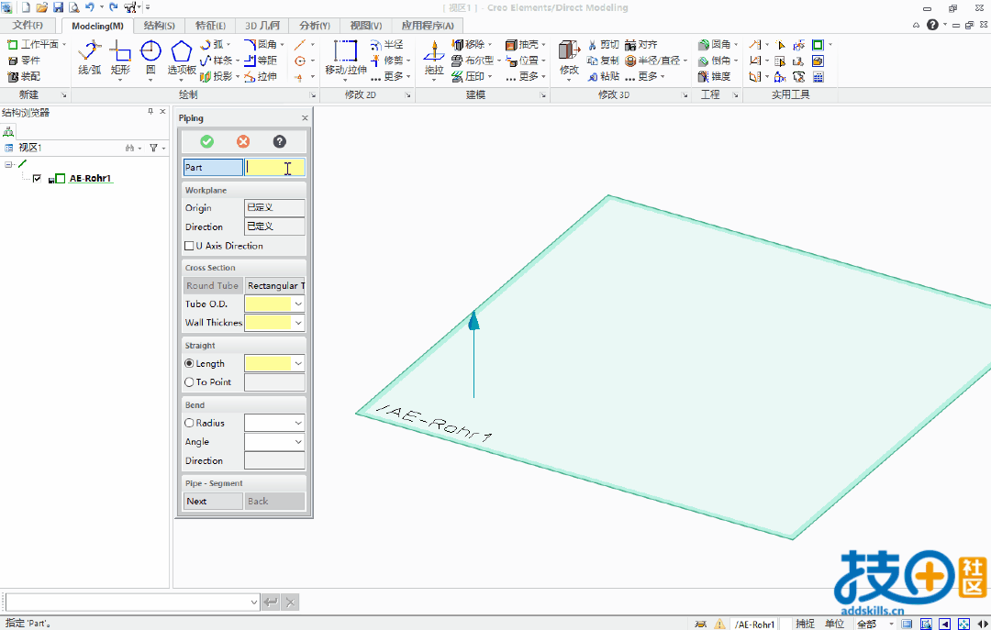991x630 pixels.
Task: Activate the 拖拉 pull modeling tool
Action: [433, 58]
